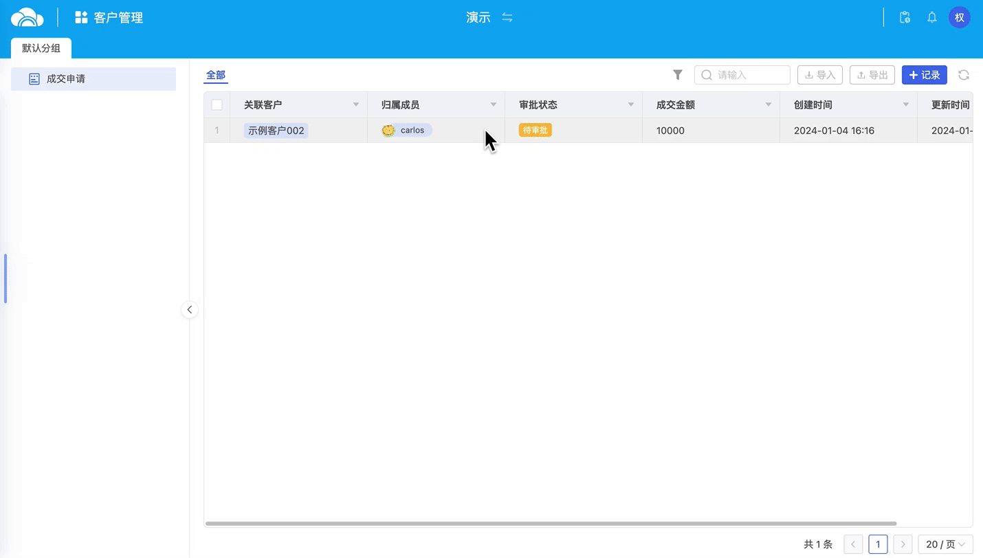Open the 成交金额 column dropdown arrow
Viewport: 983px width, 558px height.
(x=769, y=105)
